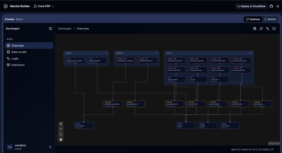The height and width of the screenshot is (153, 282).
Task: Click the STAFF group info icon
Action: tap(171, 53)
